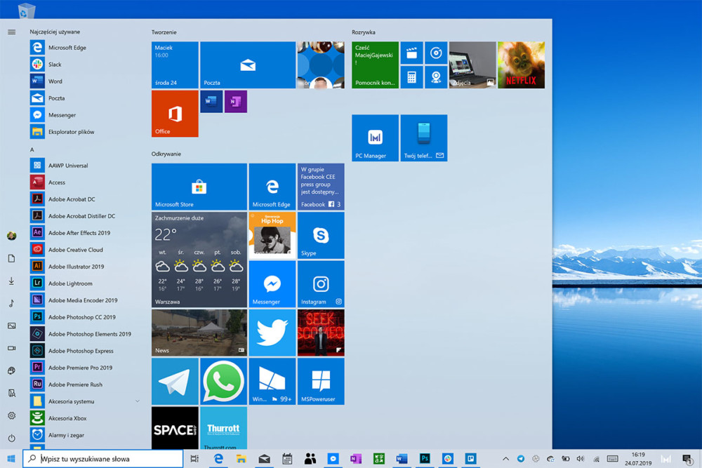
Task: Open Eksplorator plików in the app list
Action: [x=85, y=132]
